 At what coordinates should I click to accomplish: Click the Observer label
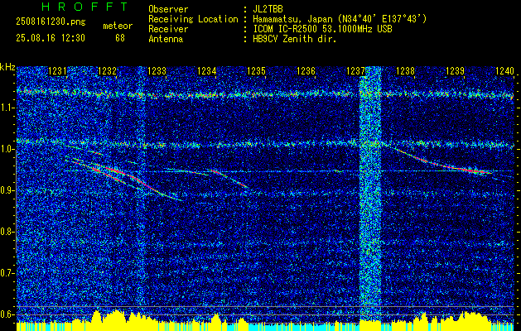pyautogui.click(x=168, y=9)
